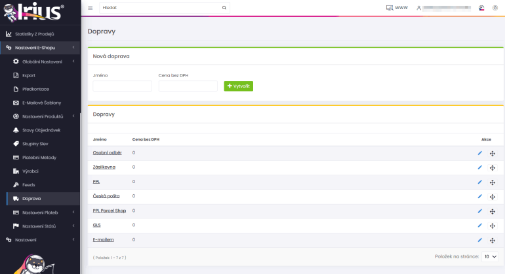The image size is (505, 274).
Task: Click move handle for Osobní odběr
Action: tap(493, 154)
